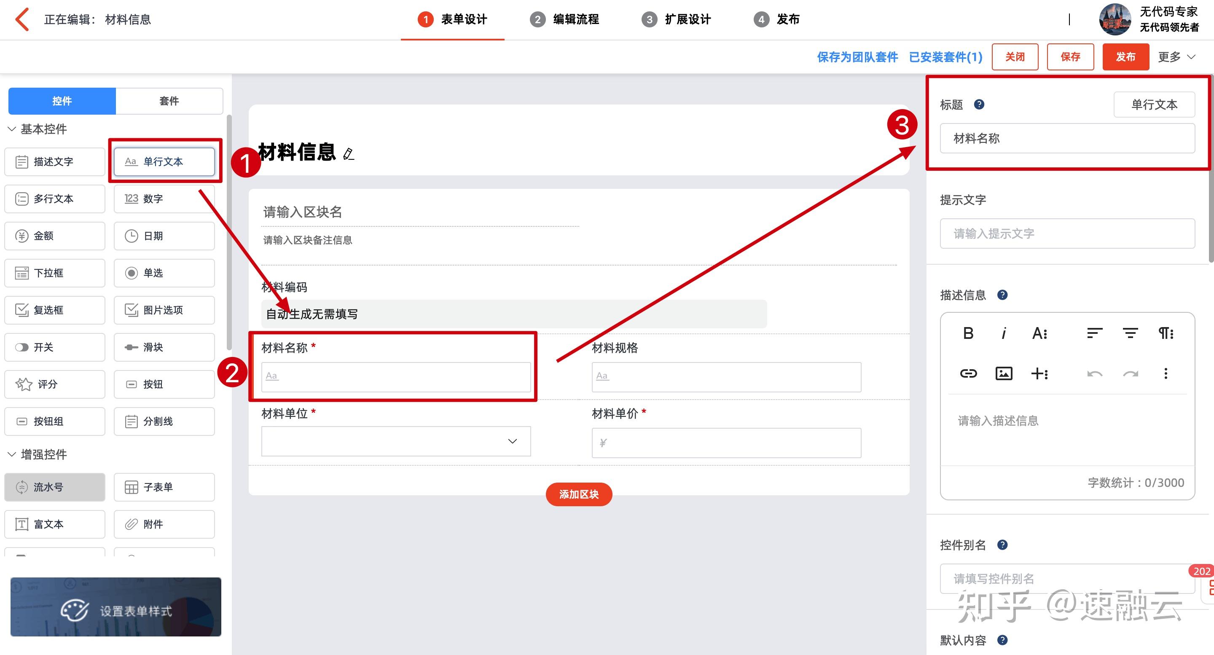
Task: Click the 发布 button
Action: coord(1126,56)
